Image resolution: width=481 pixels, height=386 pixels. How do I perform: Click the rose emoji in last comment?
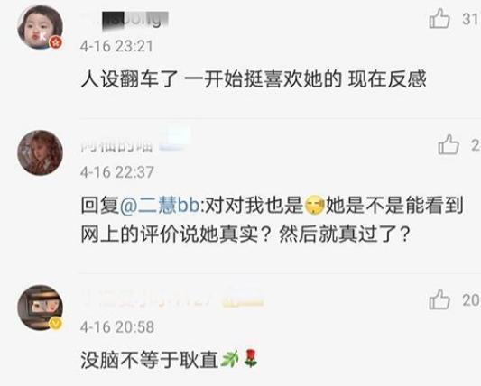point(250,358)
